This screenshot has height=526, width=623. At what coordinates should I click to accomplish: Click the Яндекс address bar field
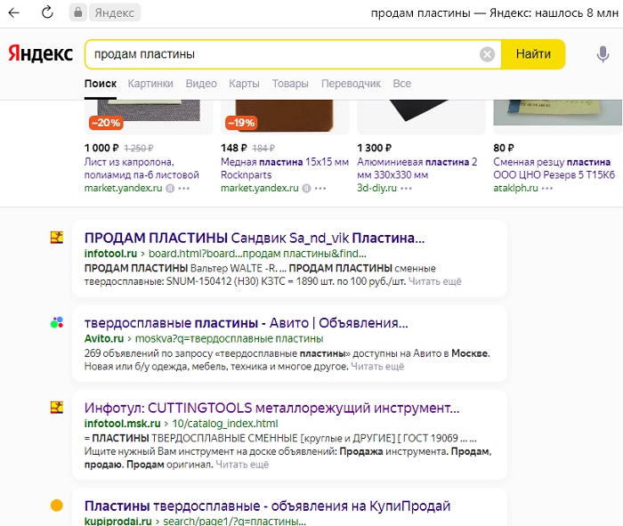click(x=115, y=12)
